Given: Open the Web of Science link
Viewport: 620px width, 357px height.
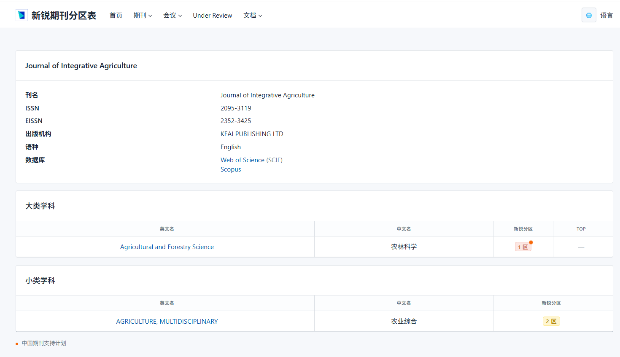Looking at the screenshot, I should (242, 160).
